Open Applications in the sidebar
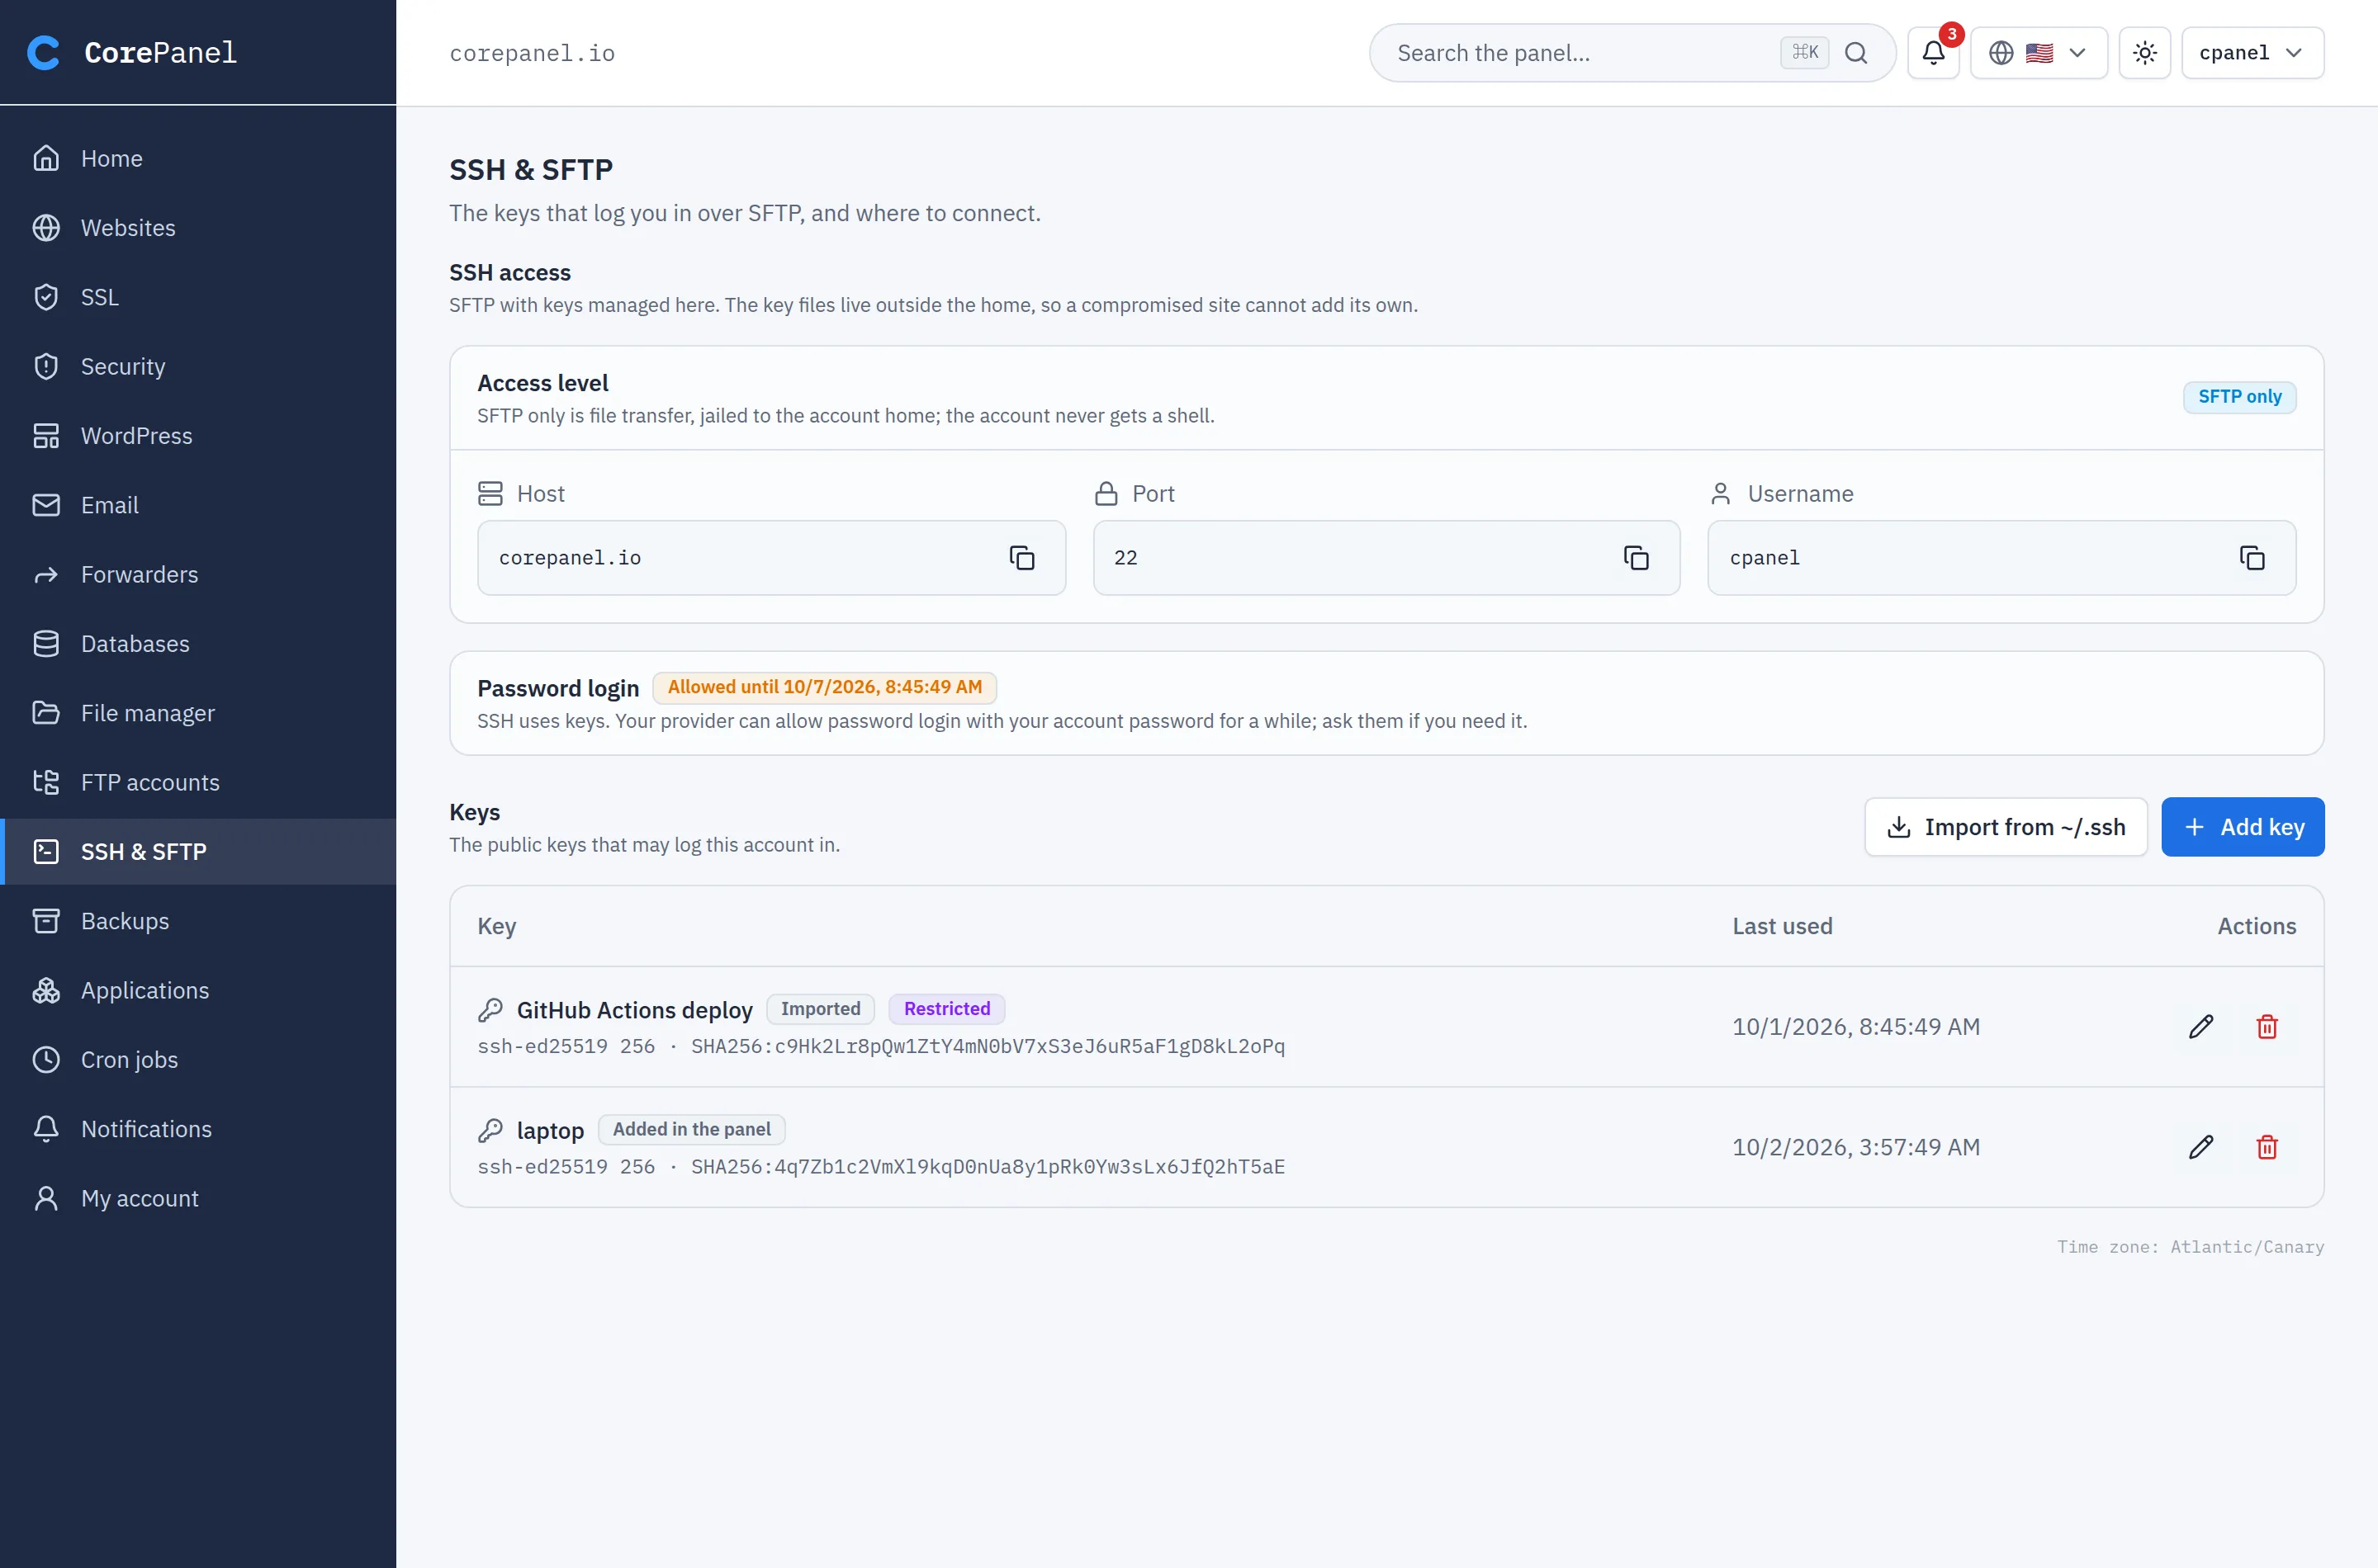Image resolution: width=2378 pixels, height=1568 pixels. pos(198,991)
